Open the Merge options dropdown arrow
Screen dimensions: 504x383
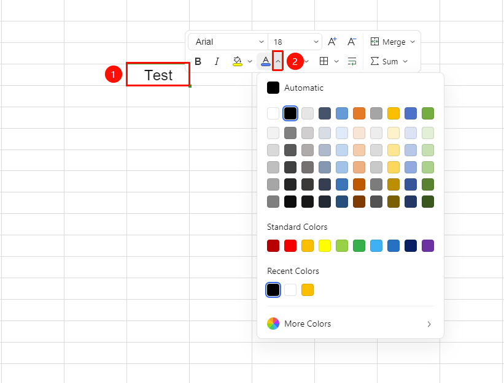[413, 42]
